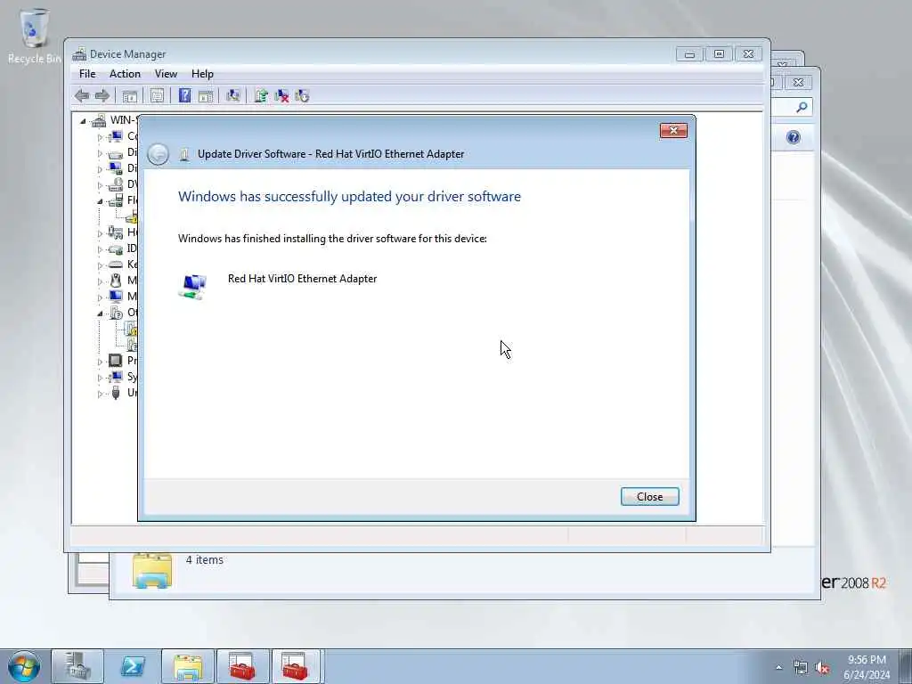The height and width of the screenshot is (684, 912).
Task: Open the View menu in Device Manager
Action: coord(166,74)
